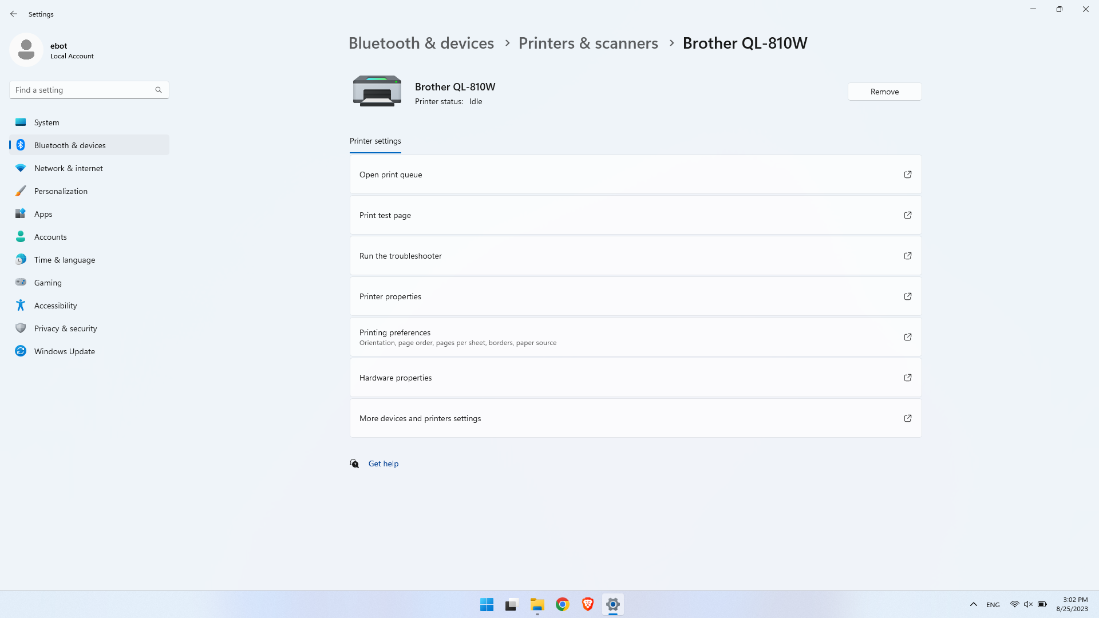The image size is (1099, 618).
Task: Run the troubleshooter for printer
Action: pos(635,256)
